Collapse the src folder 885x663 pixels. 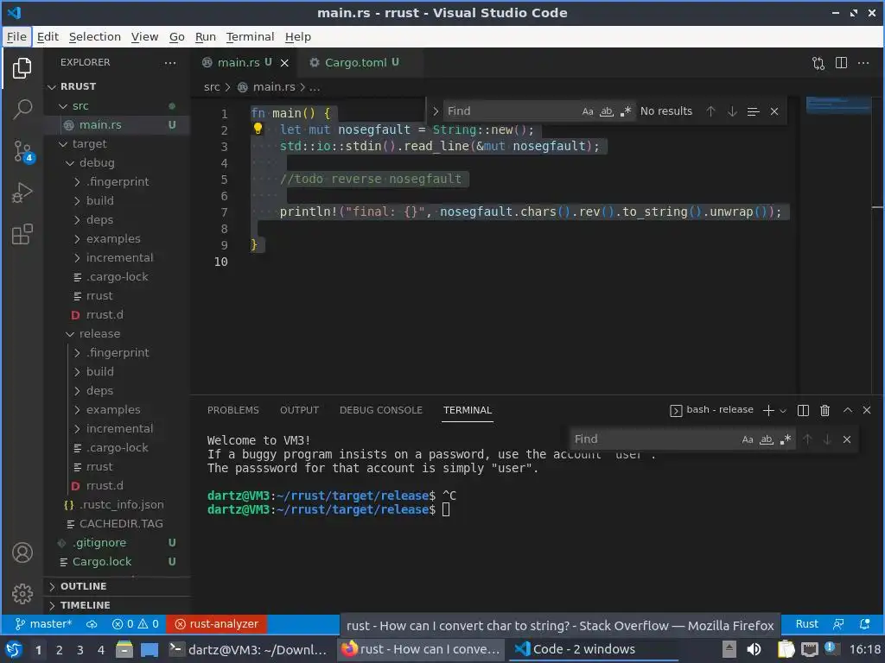point(117,106)
